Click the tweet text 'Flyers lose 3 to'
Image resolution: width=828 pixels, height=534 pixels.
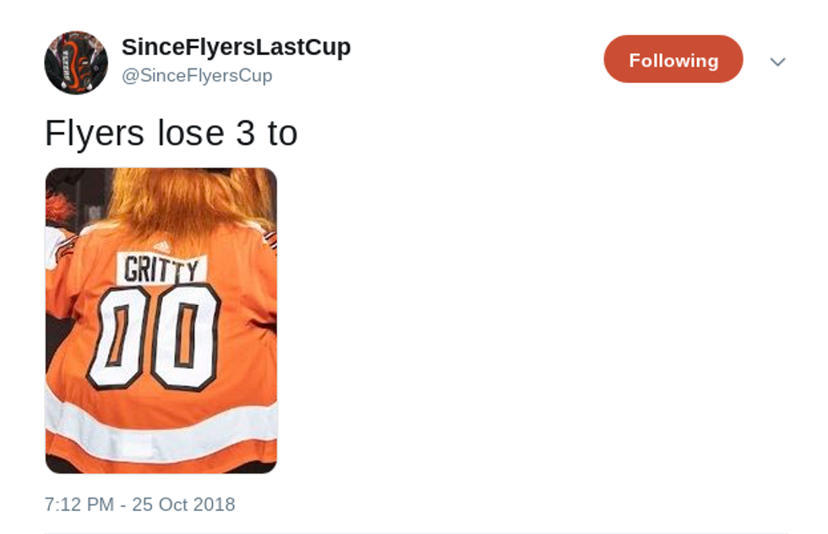tap(171, 133)
